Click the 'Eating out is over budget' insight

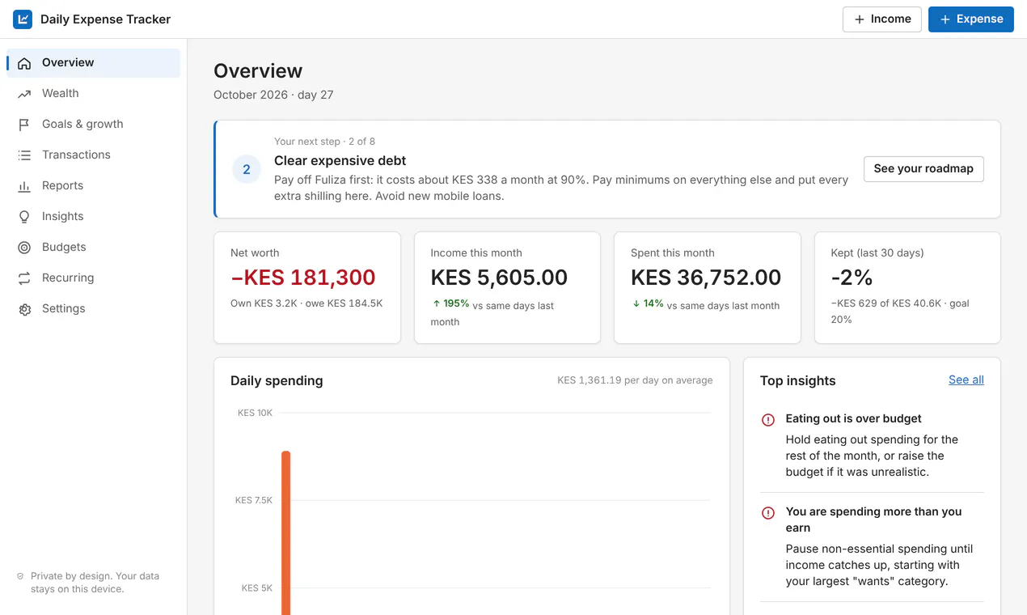(854, 419)
